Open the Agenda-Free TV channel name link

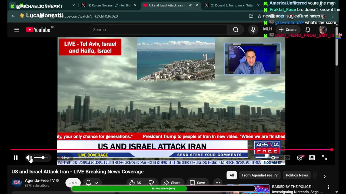40,181
